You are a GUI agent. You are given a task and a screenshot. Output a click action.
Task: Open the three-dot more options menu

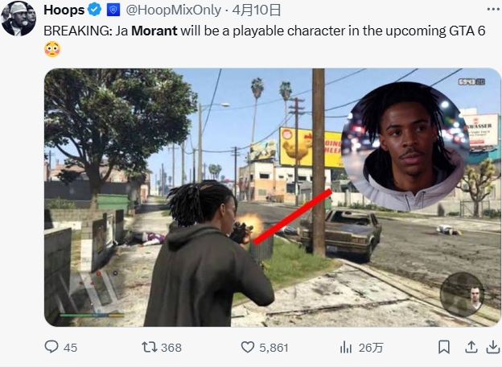(x=493, y=10)
